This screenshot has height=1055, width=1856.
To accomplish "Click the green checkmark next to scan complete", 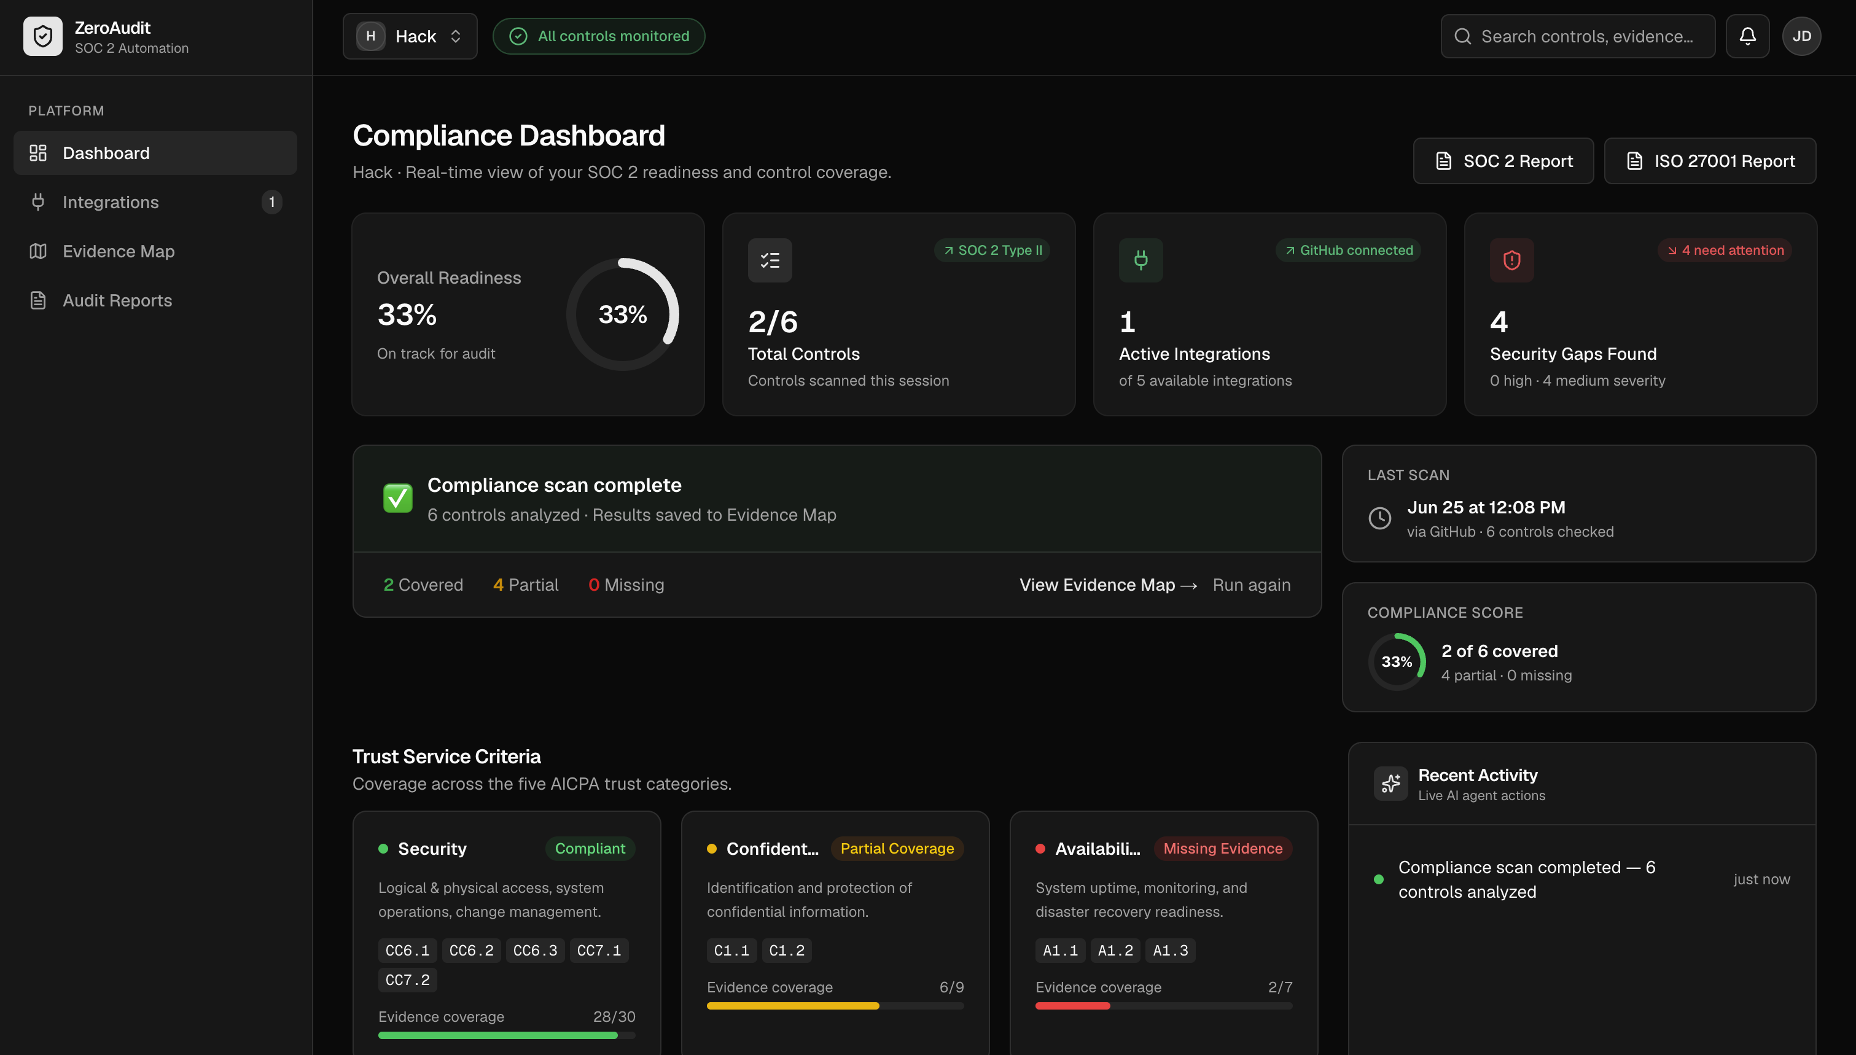I will coord(398,498).
